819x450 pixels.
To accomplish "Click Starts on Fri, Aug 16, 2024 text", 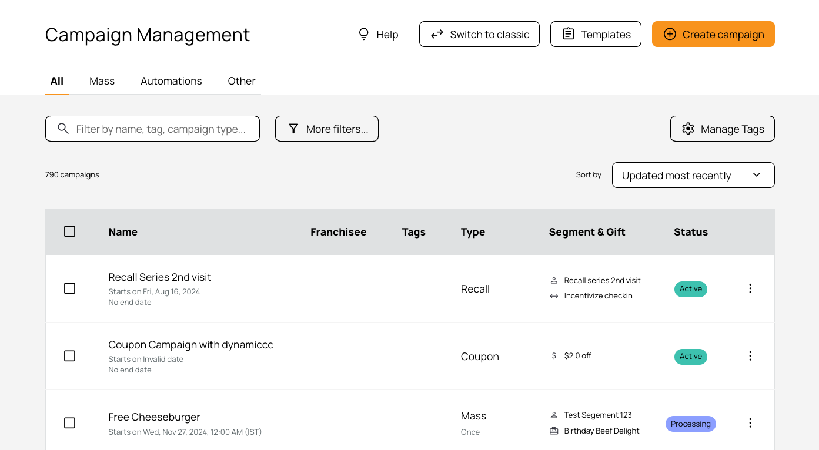I will click(x=154, y=291).
